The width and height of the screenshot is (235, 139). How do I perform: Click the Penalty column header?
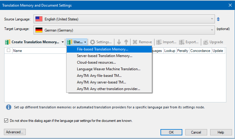point(183,51)
